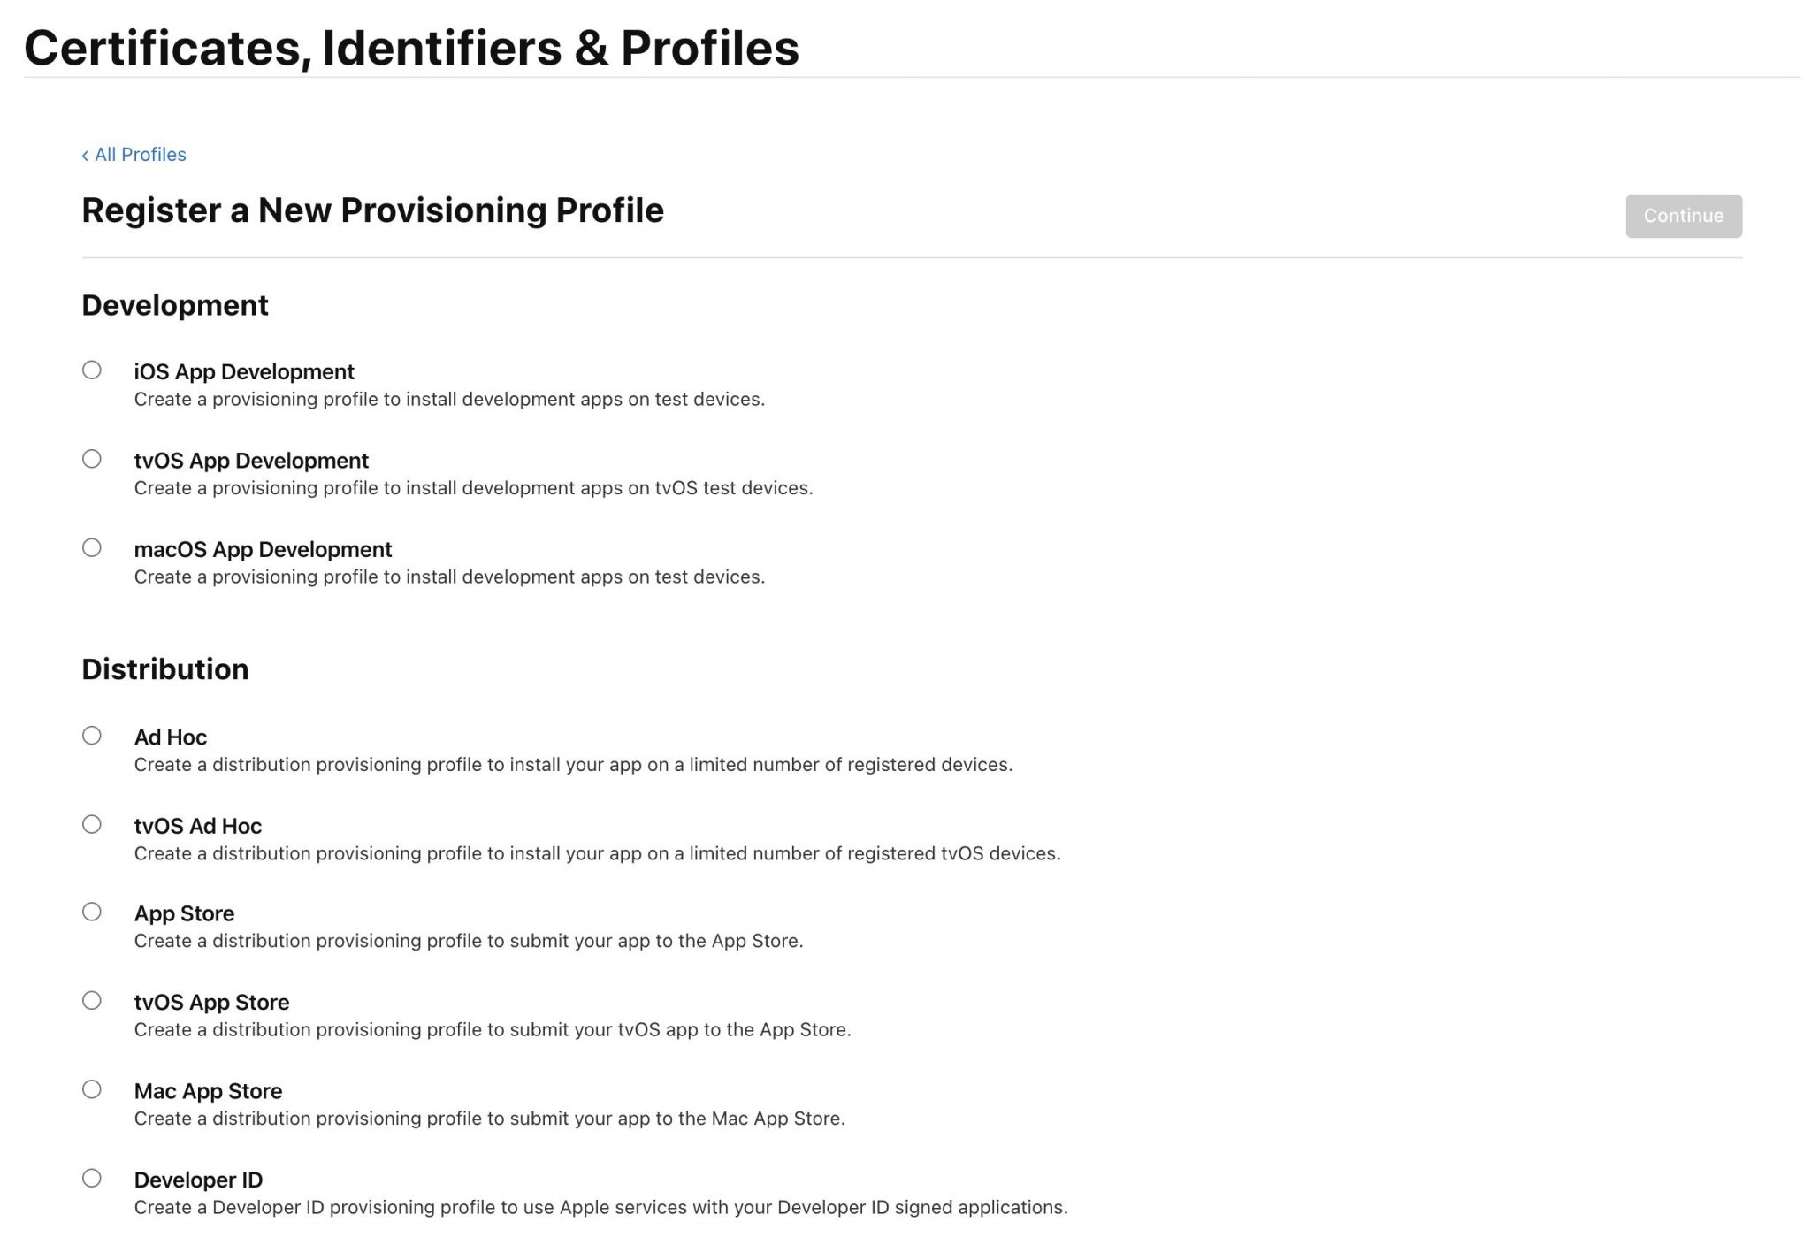The width and height of the screenshot is (1811, 1245).
Task: Click the back chevron before All Profiles
Action: coord(84,154)
